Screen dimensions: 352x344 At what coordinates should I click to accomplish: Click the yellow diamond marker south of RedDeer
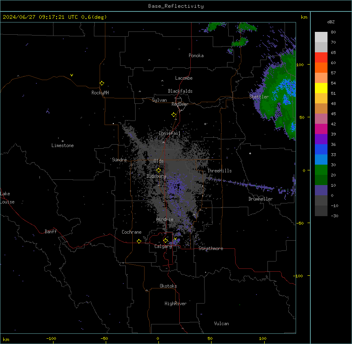[174, 115]
